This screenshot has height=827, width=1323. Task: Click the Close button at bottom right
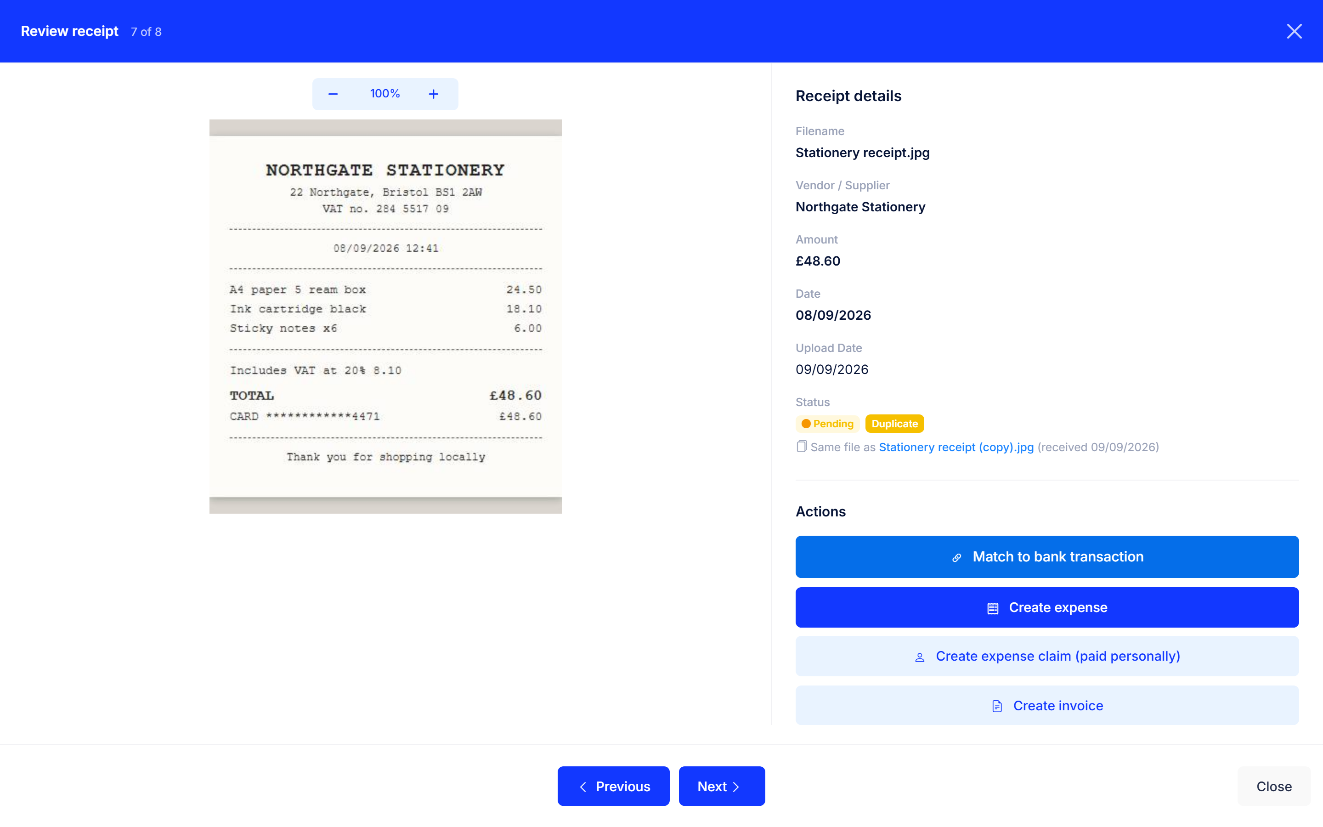click(1274, 786)
